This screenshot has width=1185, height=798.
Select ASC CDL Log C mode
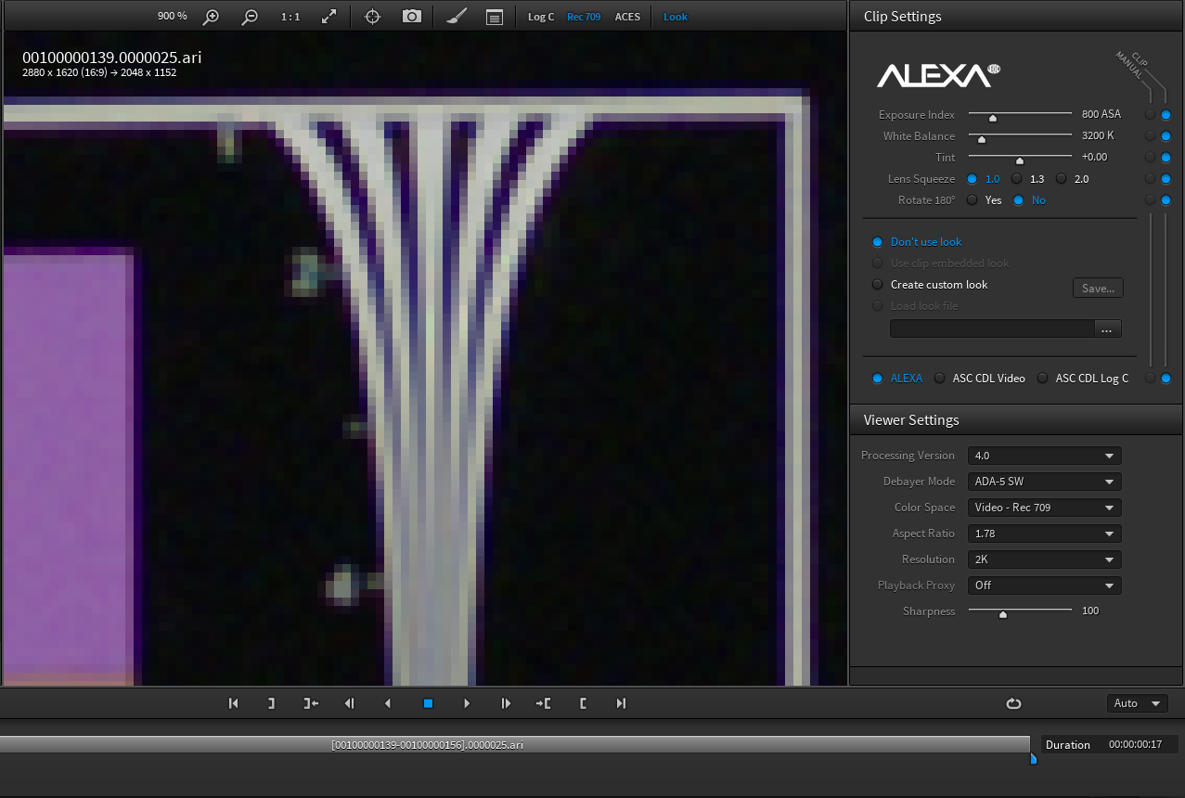coord(1043,378)
